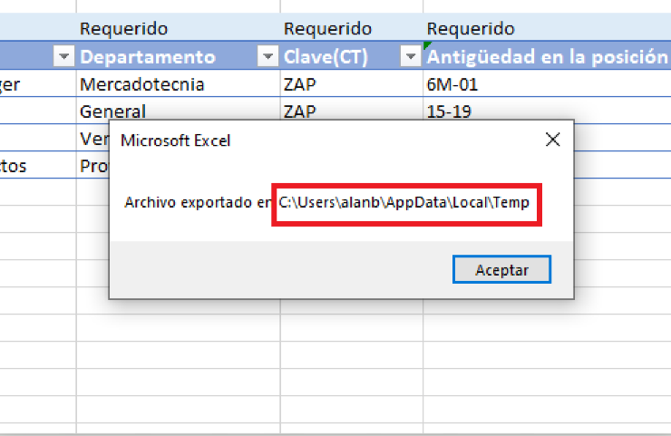
Task: Select Requerido label above Clave(CT)
Action: [328, 29]
